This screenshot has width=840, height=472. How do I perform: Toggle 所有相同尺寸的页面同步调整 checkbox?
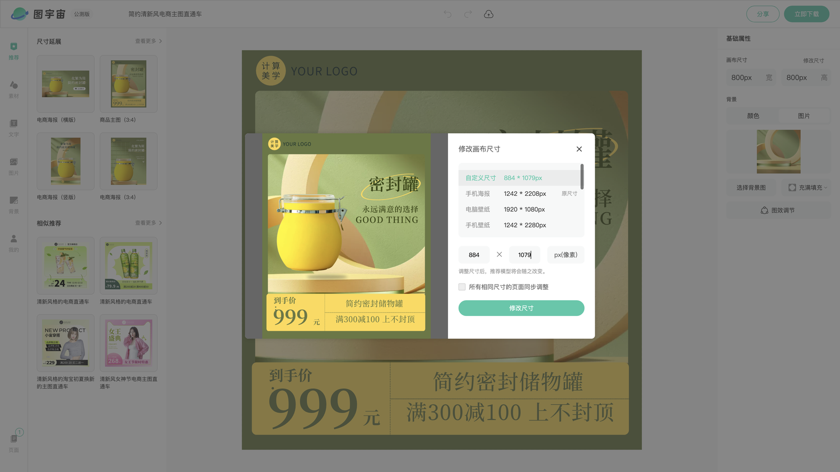click(462, 287)
